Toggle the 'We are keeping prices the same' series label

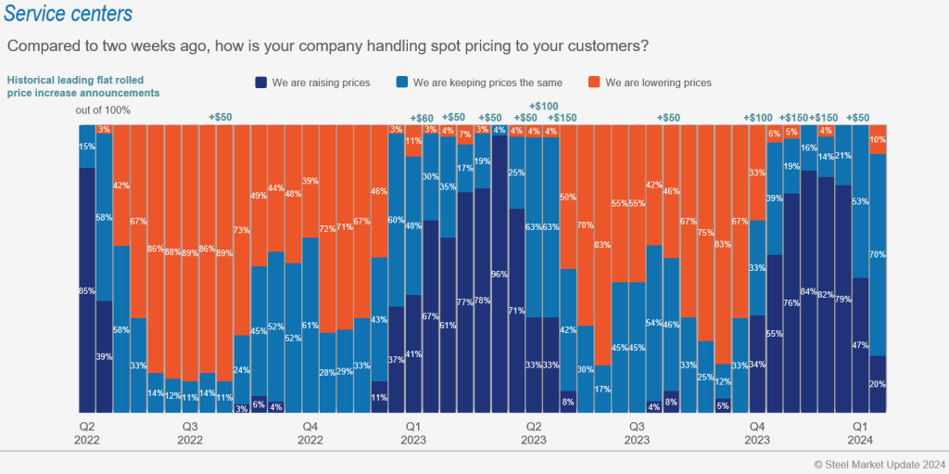[x=485, y=83]
